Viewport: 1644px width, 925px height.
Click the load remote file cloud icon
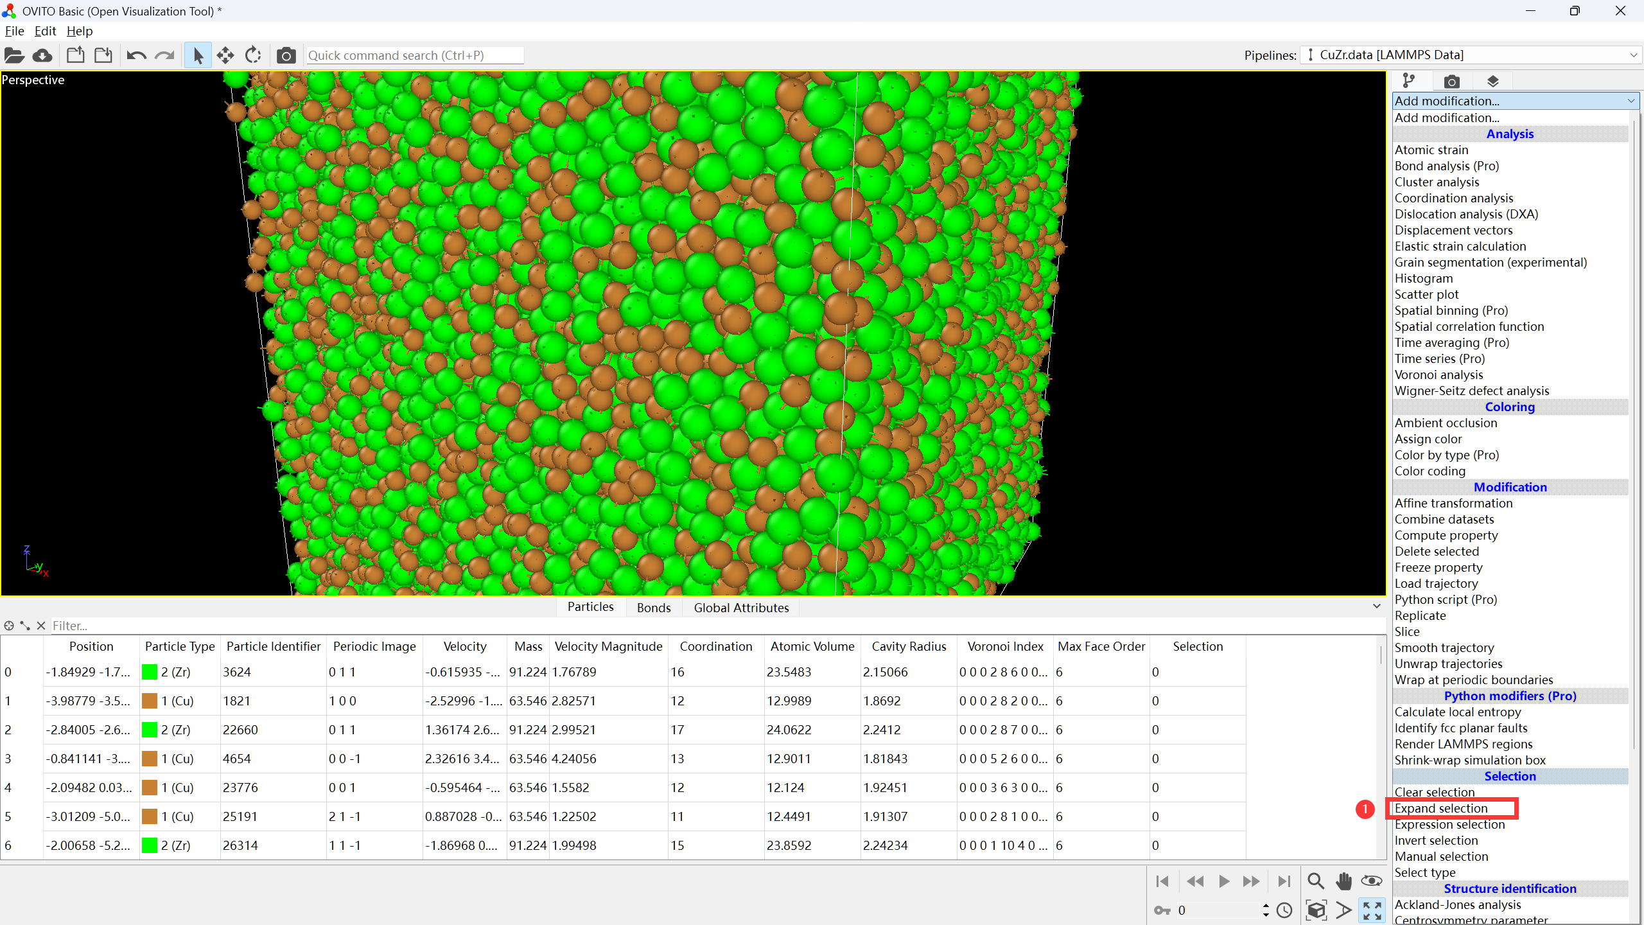click(42, 55)
